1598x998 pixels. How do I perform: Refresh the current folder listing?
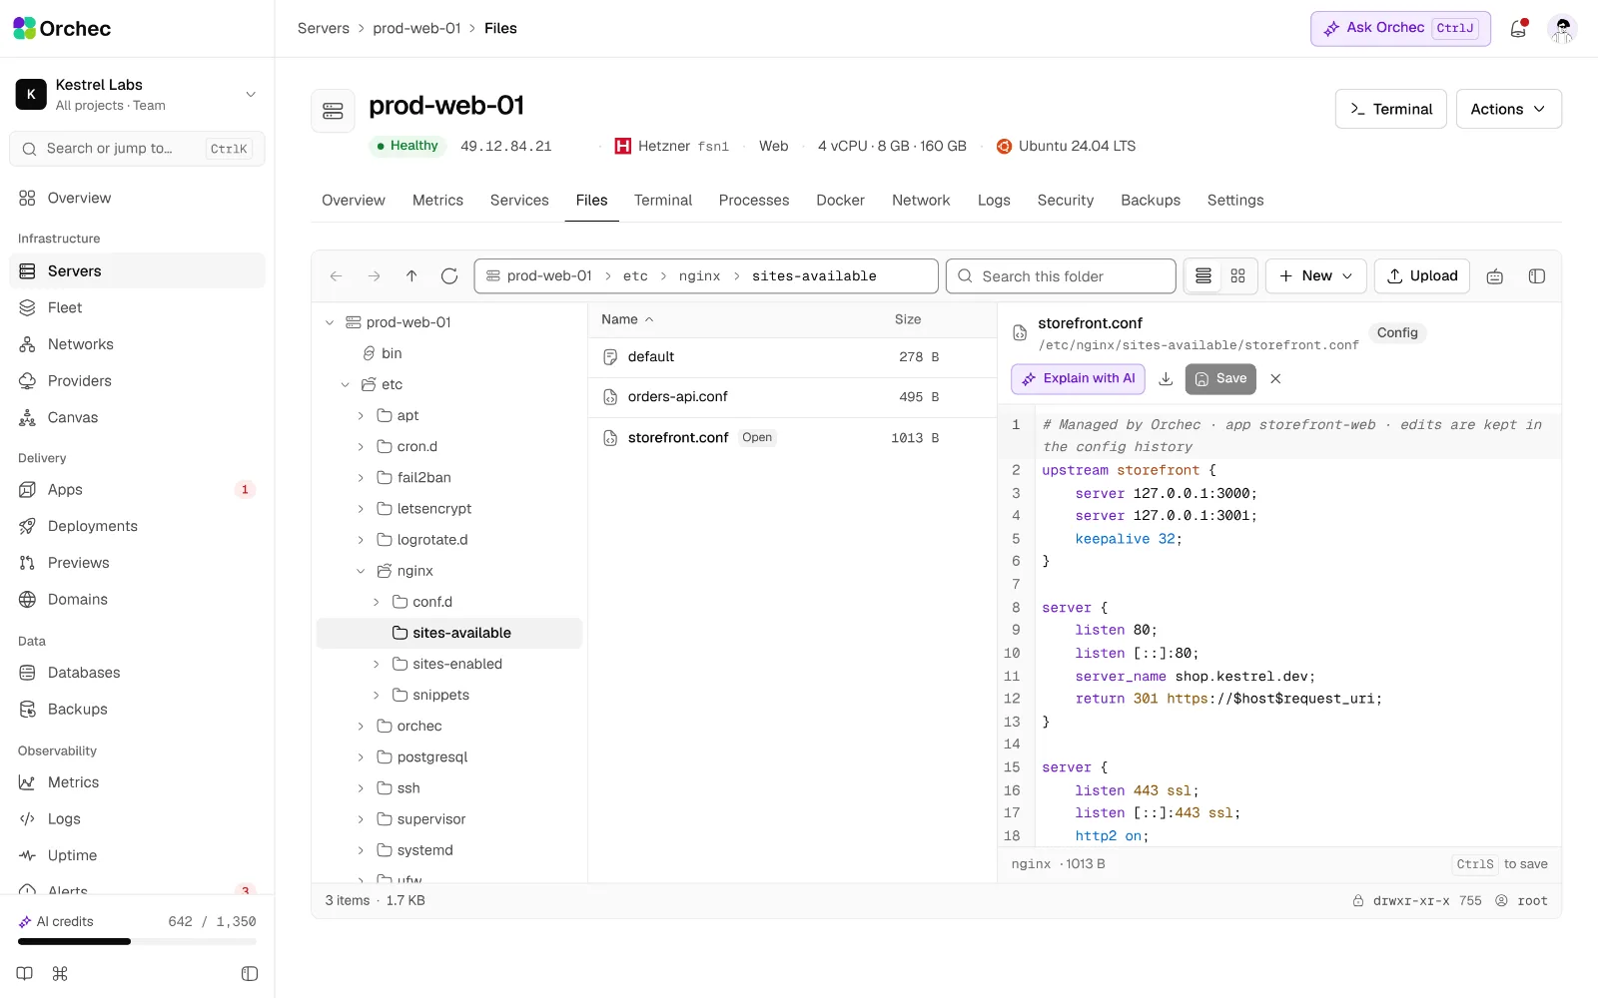[449, 276]
